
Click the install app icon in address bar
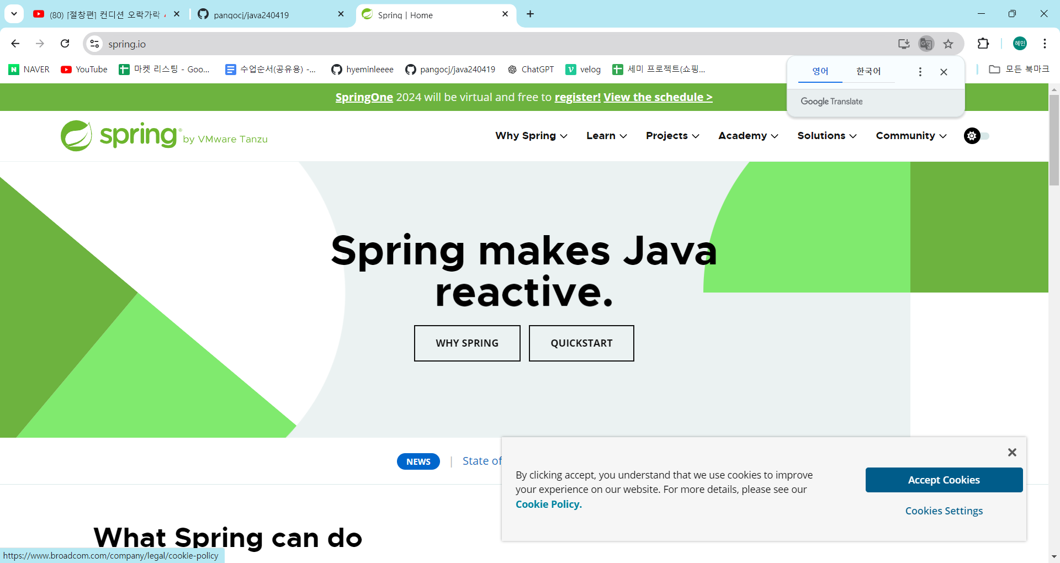pyautogui.click(x=903, y=44)
